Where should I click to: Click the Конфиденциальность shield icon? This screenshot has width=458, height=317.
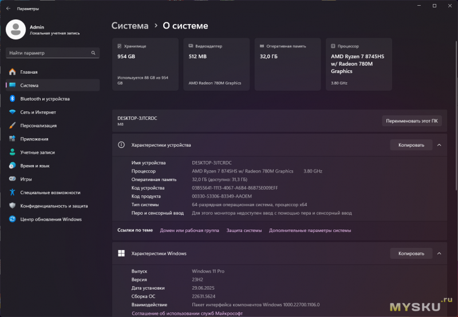12,206
